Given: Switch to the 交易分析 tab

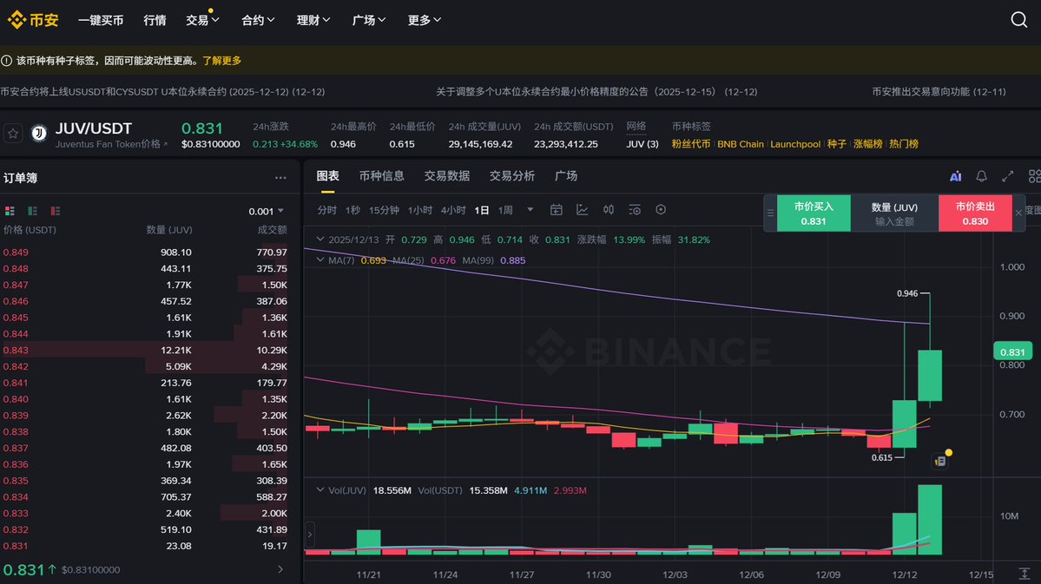Looking at the screenshot, I should click(512, 176).
